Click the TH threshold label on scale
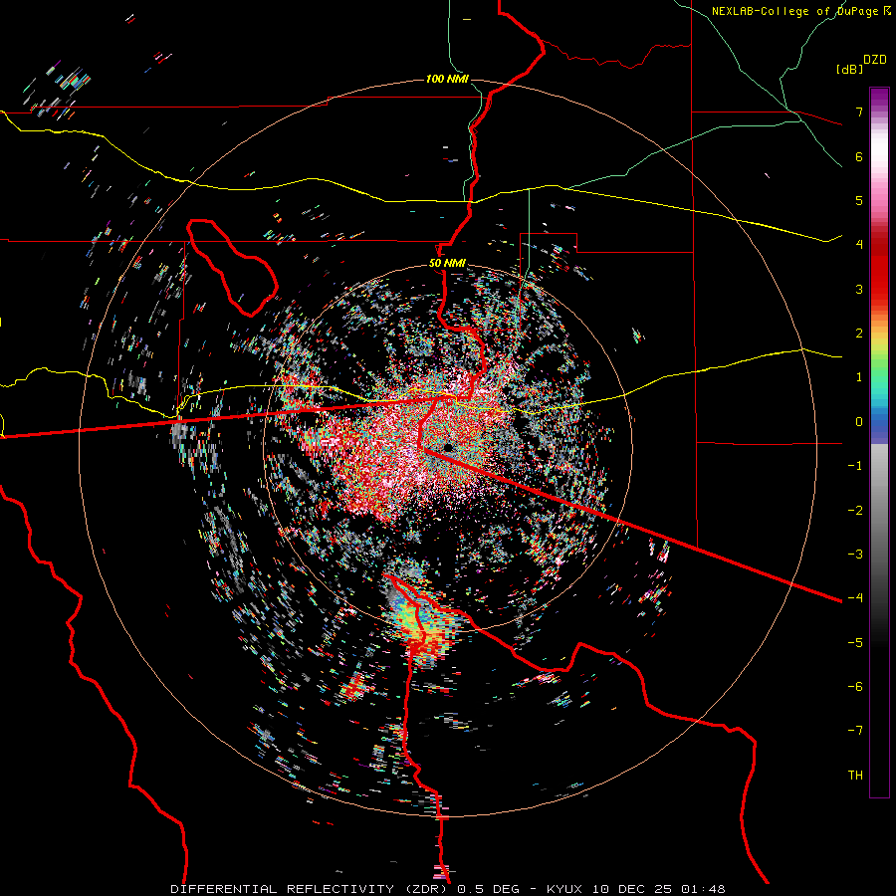Screen dimensions: 896x896 point(855,776)
